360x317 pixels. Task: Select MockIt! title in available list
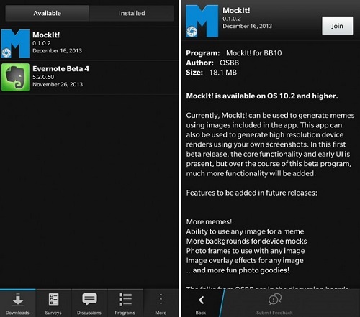click(46, 35)
